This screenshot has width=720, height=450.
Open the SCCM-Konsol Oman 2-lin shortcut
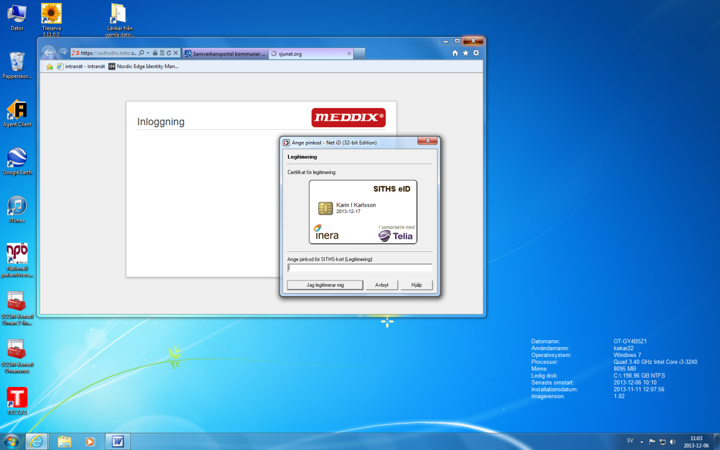point(17,308)
